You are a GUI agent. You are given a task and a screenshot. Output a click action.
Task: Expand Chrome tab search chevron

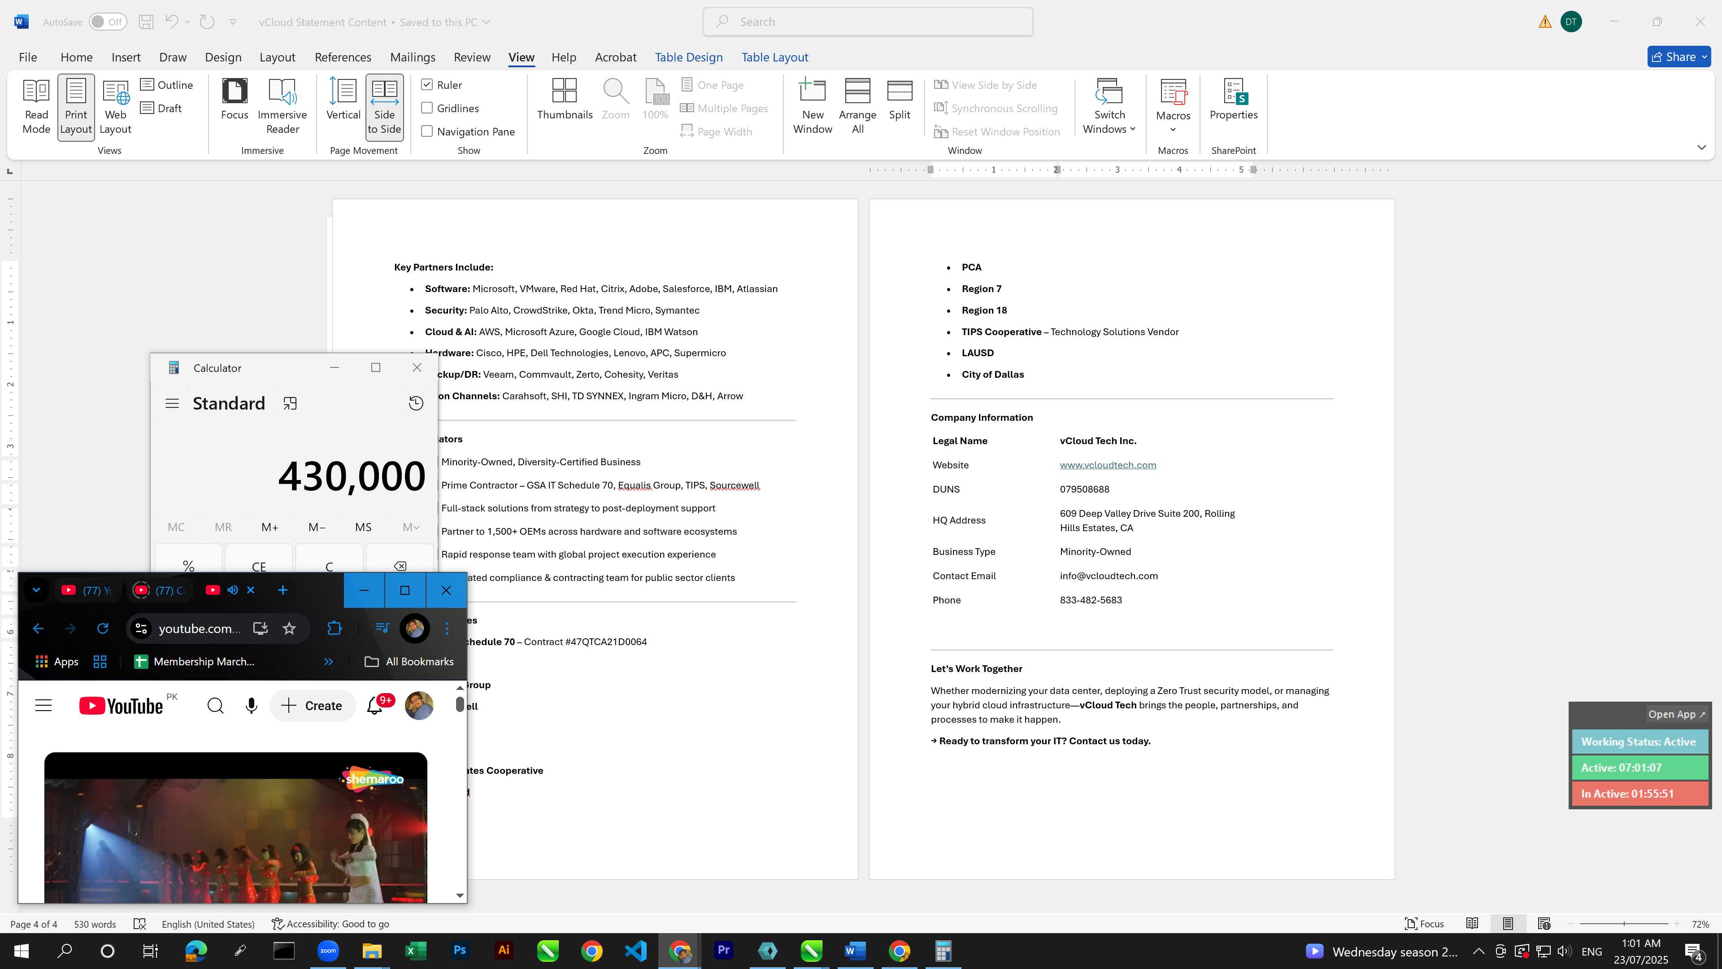(x=36, y=590)
